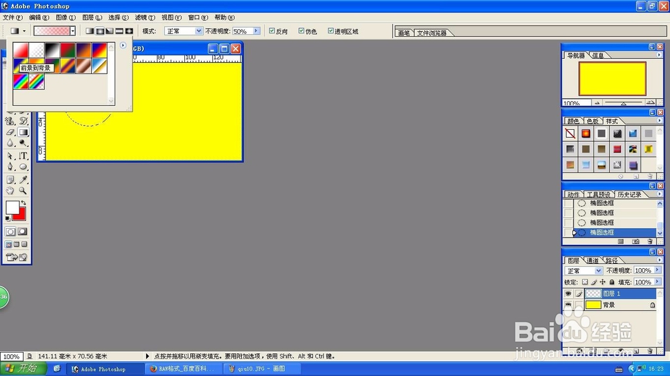
Task: Choose radial gradient style in options bar
Action: [x=100, y=31]
